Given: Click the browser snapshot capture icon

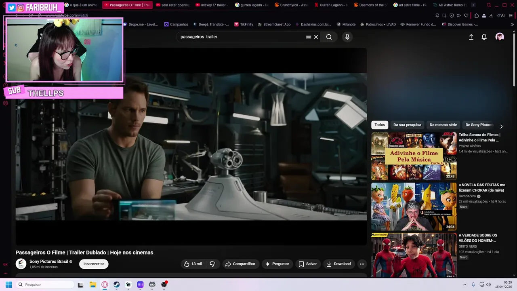Looking at the screenshot, I should pos(444,15).
